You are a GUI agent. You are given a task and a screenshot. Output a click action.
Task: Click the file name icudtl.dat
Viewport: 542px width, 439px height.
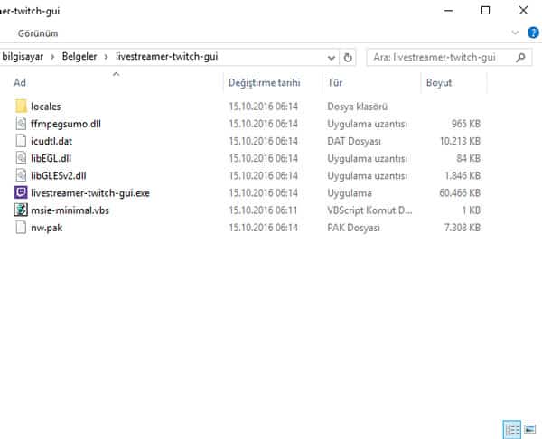tap(51, 141)
